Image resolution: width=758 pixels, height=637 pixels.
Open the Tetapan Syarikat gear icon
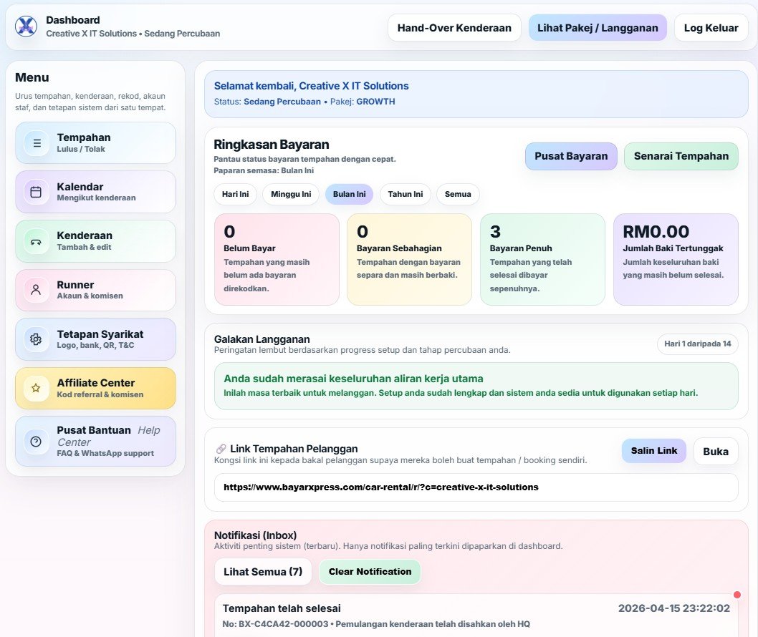point(35,339)
